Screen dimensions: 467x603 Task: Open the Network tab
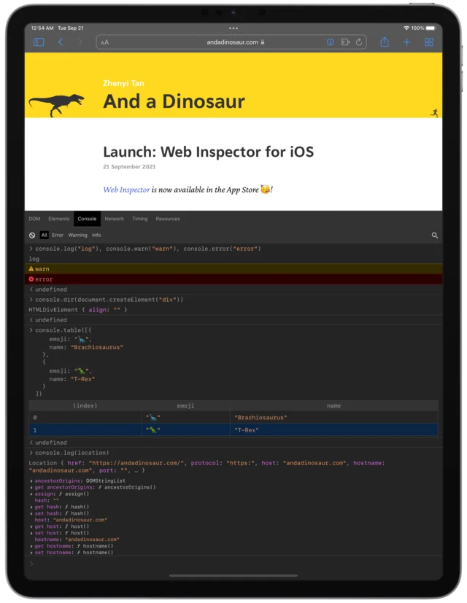tap(114, 219)
